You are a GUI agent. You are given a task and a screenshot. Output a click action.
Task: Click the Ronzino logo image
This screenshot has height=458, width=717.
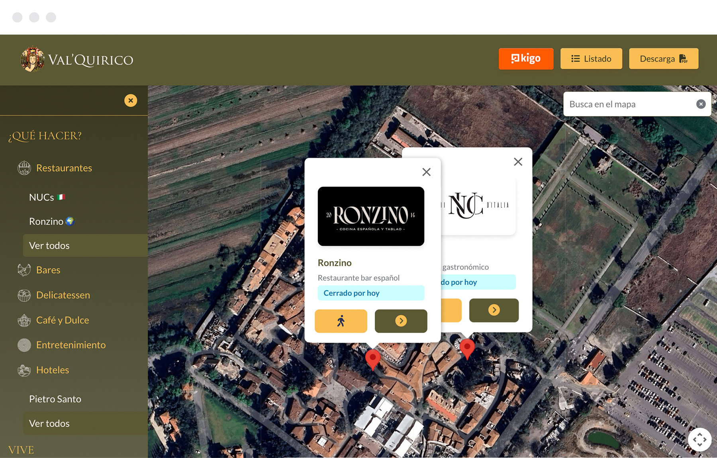point(371,216)
